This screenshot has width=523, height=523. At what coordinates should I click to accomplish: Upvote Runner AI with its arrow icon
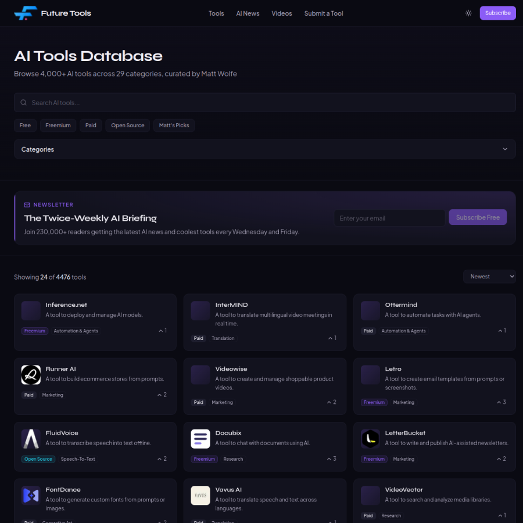(x=159, y=395)
